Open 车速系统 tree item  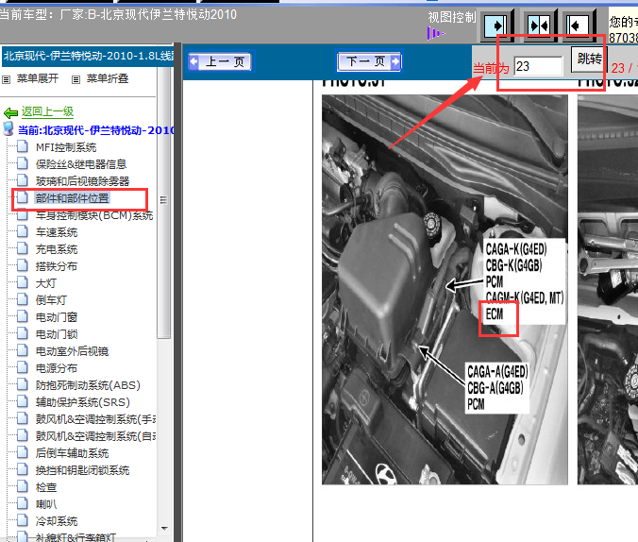(56, 232)
